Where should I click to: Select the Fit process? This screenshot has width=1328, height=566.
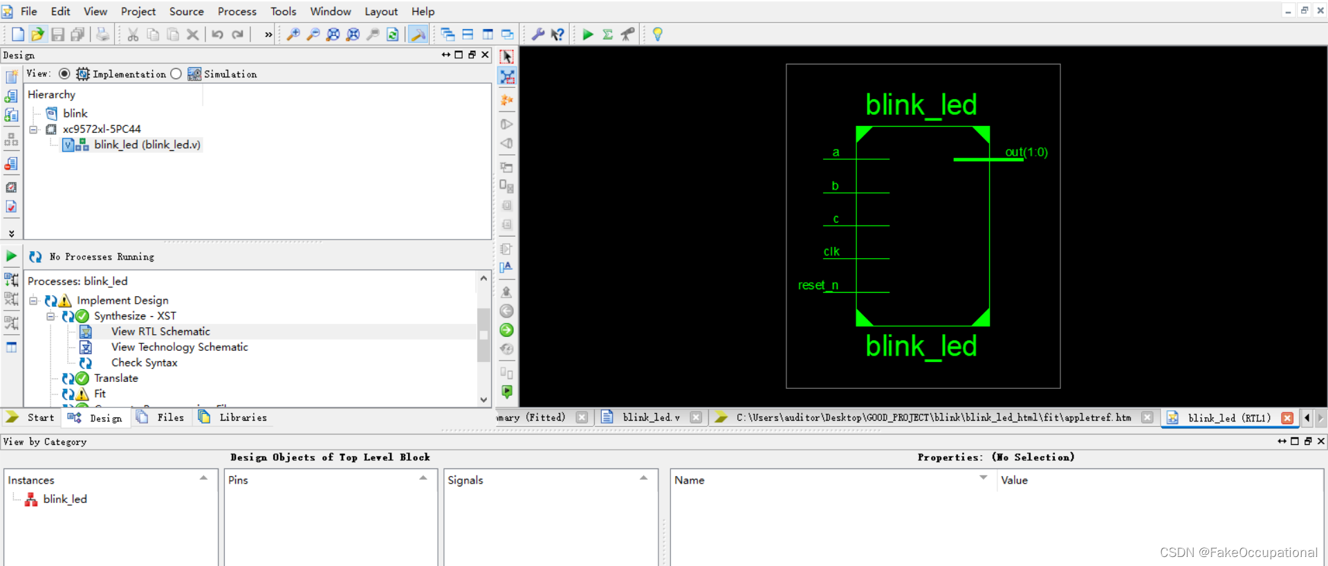pos(100,394)
